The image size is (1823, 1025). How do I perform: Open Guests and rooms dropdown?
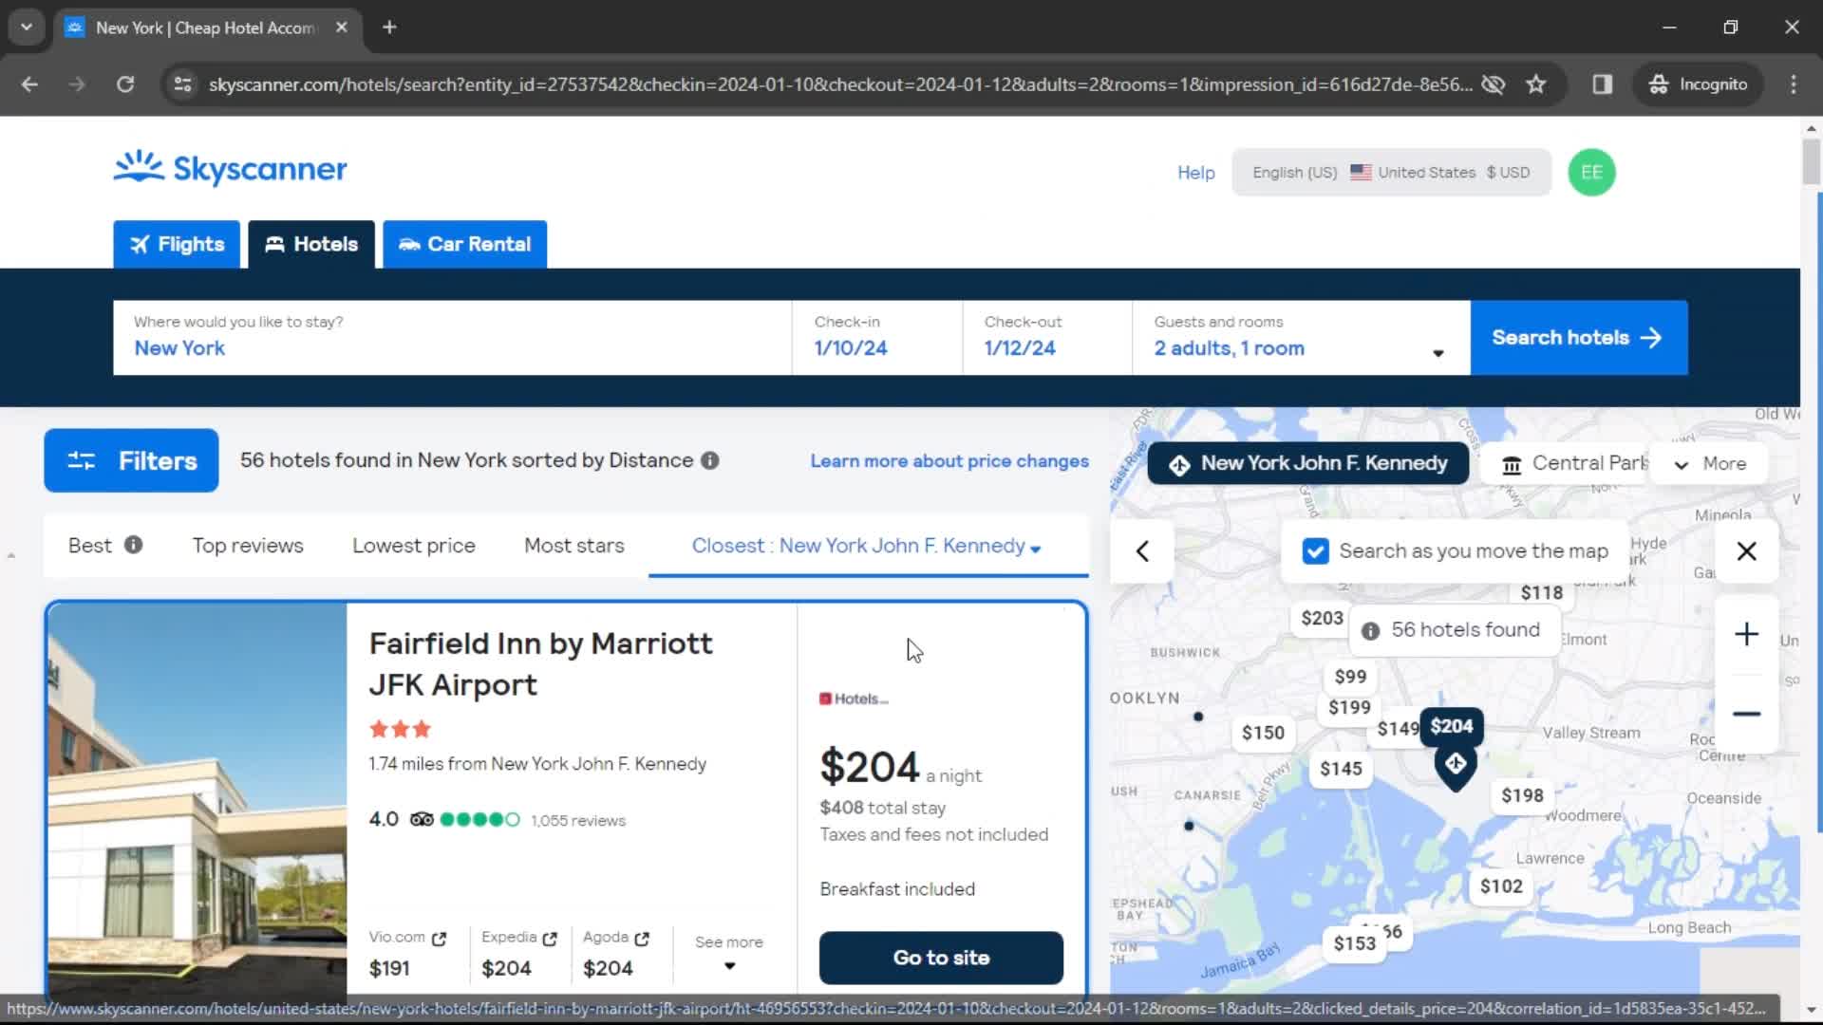pos(1301,338)
